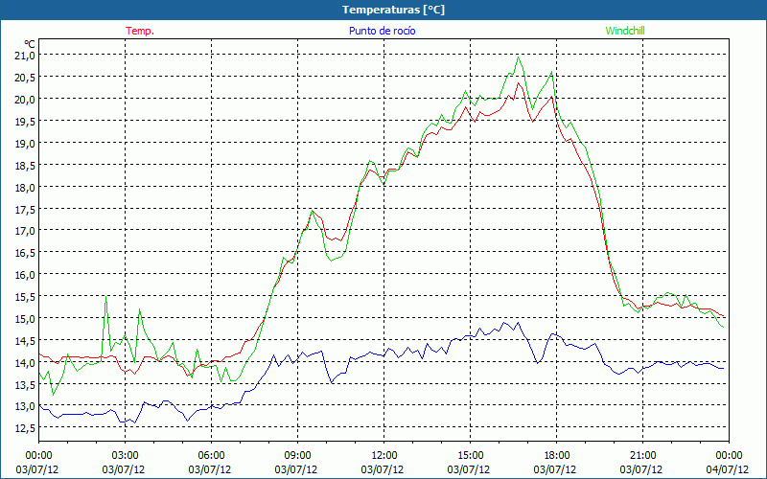Click the '03:00' time axis label
Screen dimensions: 767x479
126,456
